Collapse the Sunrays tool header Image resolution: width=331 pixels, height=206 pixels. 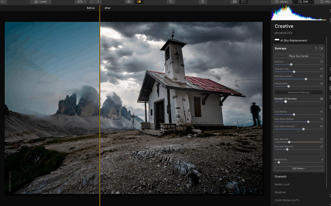pyautogui.click(x=280, y=48)
